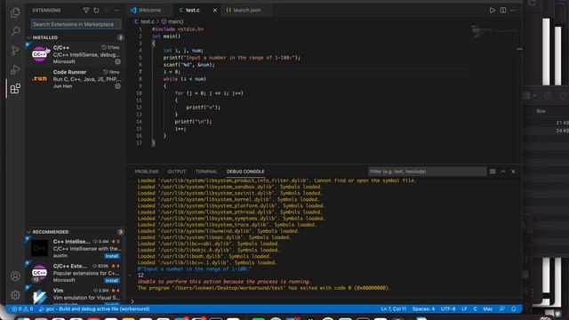
Task: Click the editor minimap
Action: click(x=493, y=32)
